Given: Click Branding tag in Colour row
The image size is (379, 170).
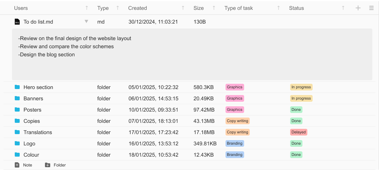Looking at the screenshot, I should (x=235, y=155).
